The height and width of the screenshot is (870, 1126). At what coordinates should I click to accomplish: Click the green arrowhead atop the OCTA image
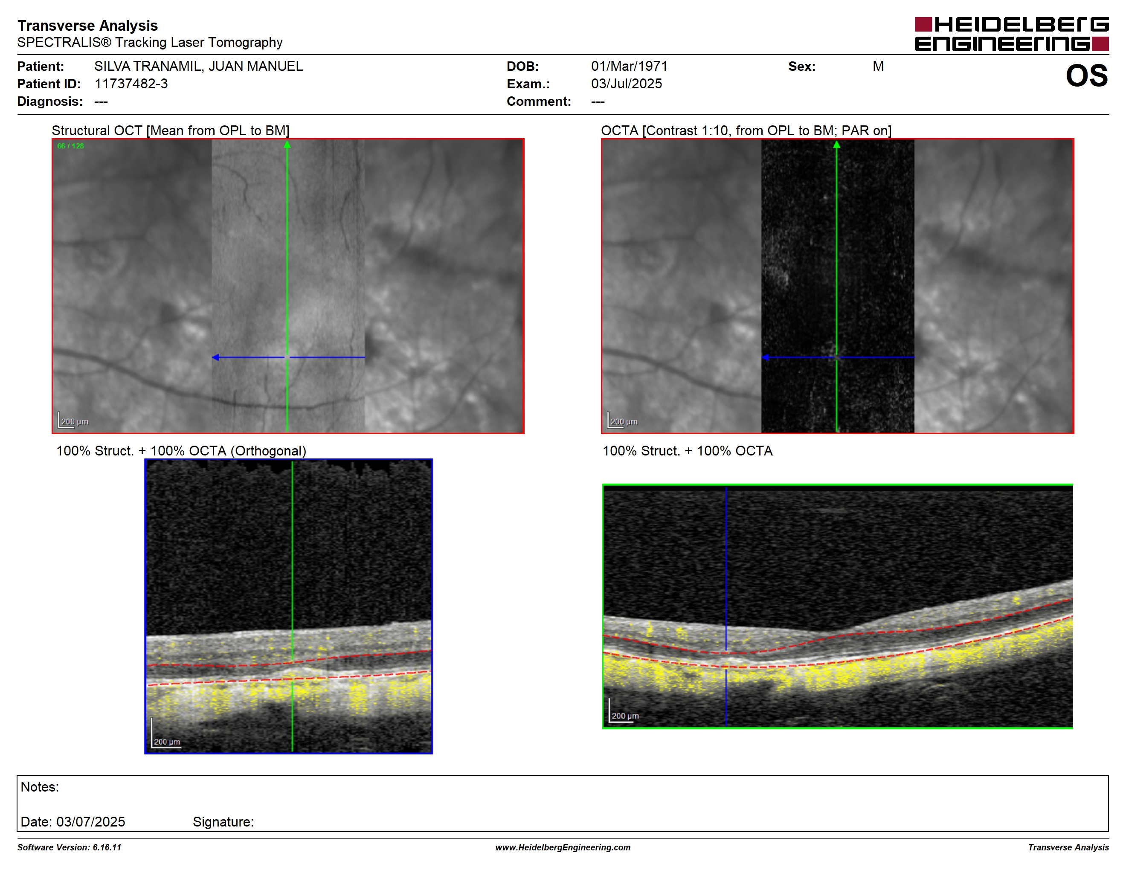pos(837,145)
